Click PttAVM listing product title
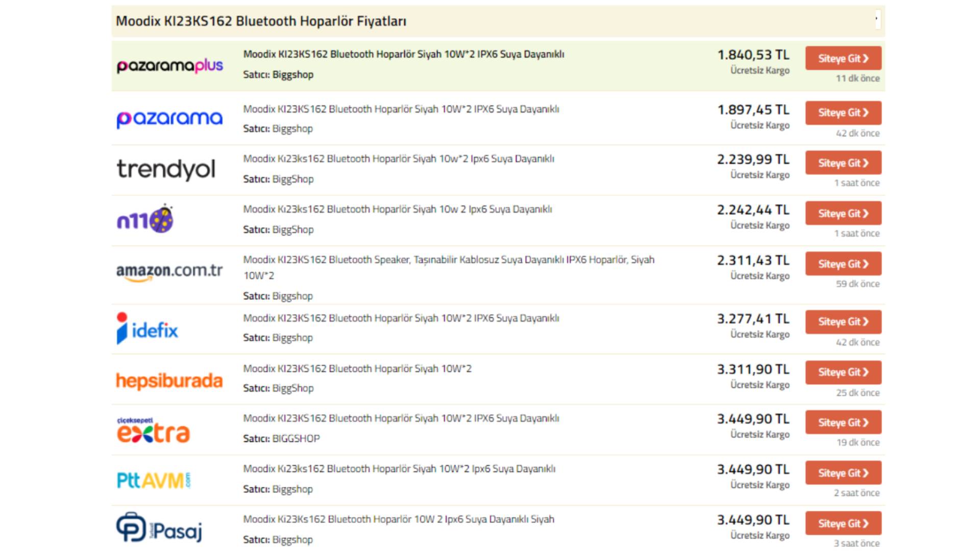 tap(399, 469)
